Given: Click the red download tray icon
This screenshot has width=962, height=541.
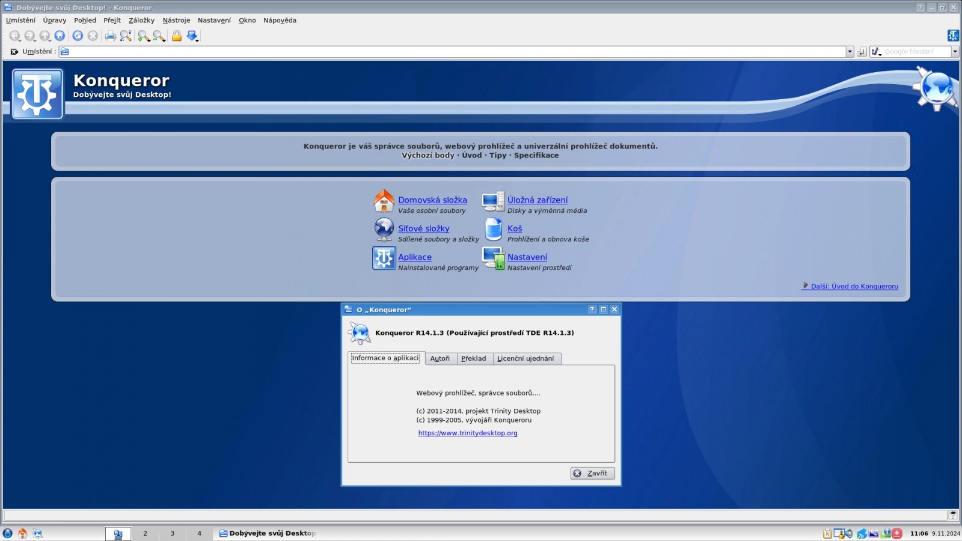Looking at the screenshot, I should coord(897,533).
